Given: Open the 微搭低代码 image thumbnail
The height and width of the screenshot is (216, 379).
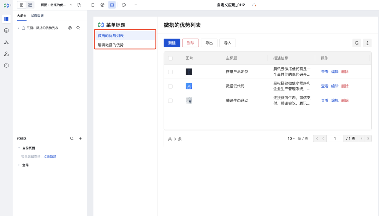Looking at the screenshot, I should (x=189, y=86).
